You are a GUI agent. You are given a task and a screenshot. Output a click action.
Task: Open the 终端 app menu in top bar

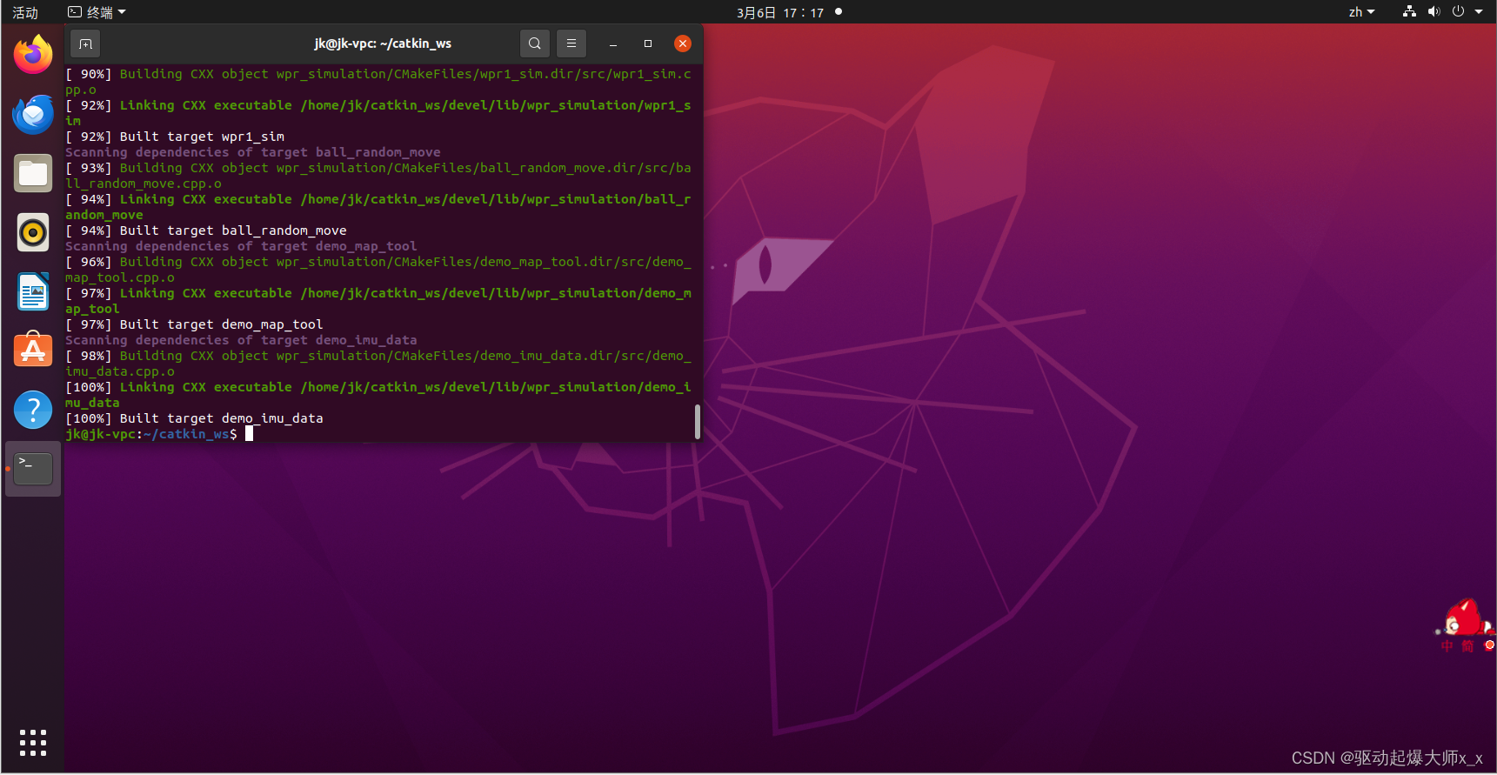[97, 12]
